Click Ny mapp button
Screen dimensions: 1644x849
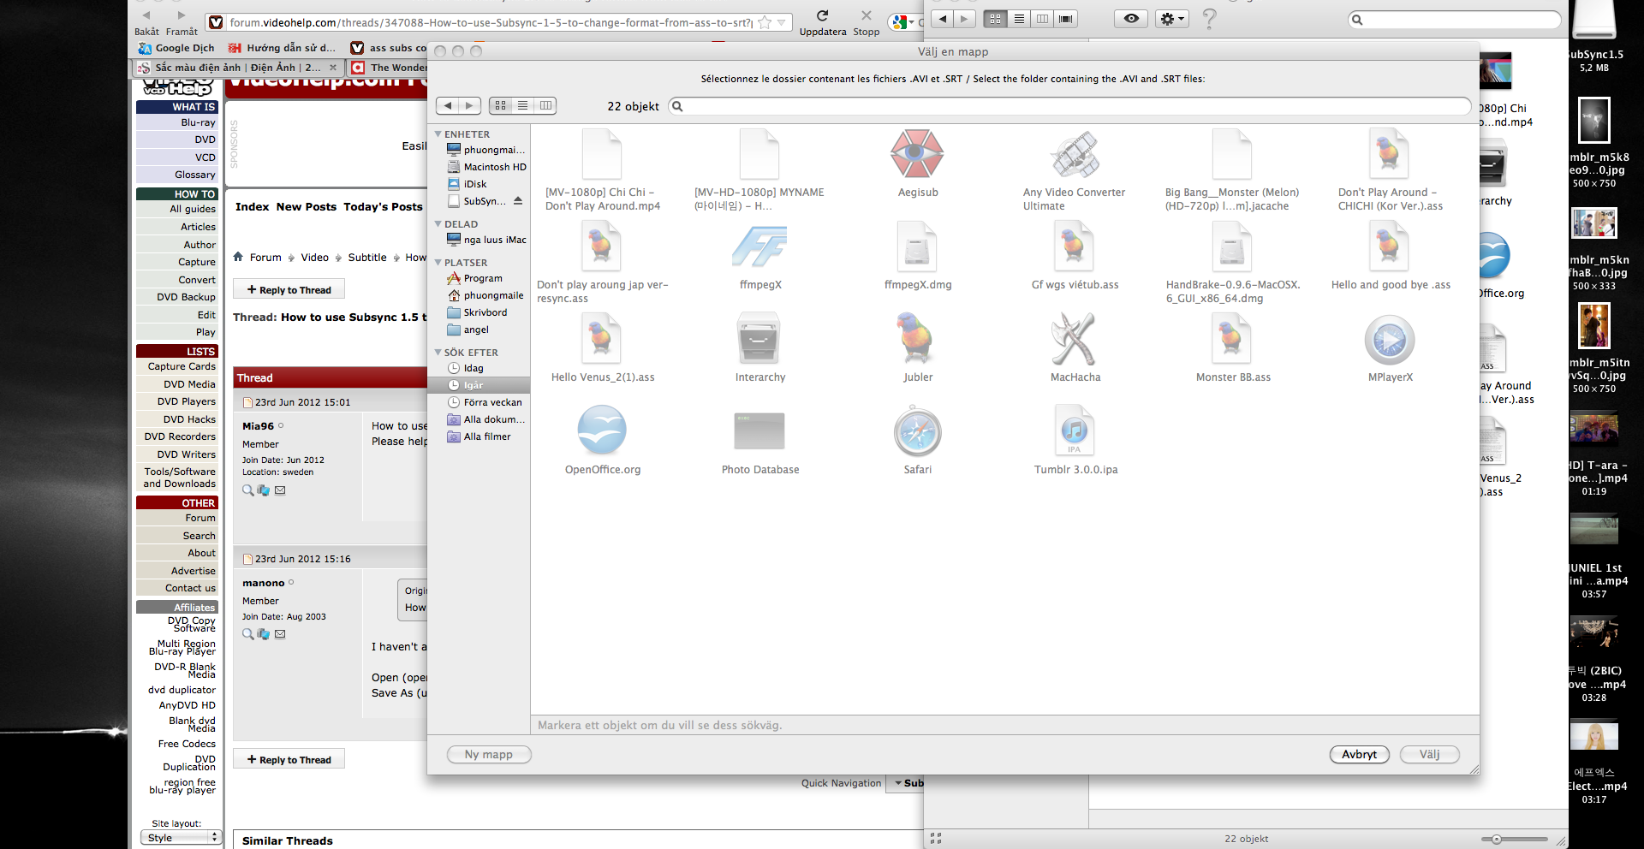[x=489, y=754]
